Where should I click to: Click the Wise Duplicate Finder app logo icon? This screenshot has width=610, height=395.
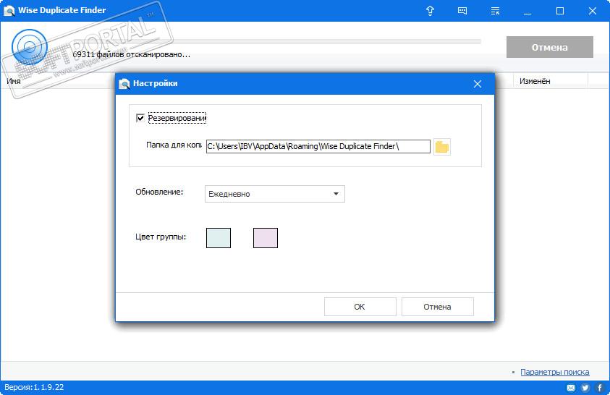[9, 11]
